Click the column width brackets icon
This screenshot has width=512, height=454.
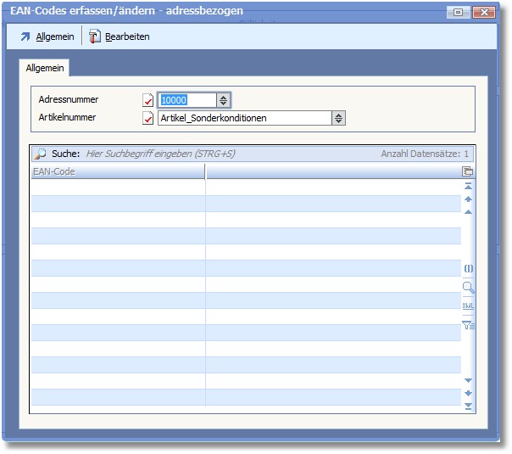(x=468, y=268)
